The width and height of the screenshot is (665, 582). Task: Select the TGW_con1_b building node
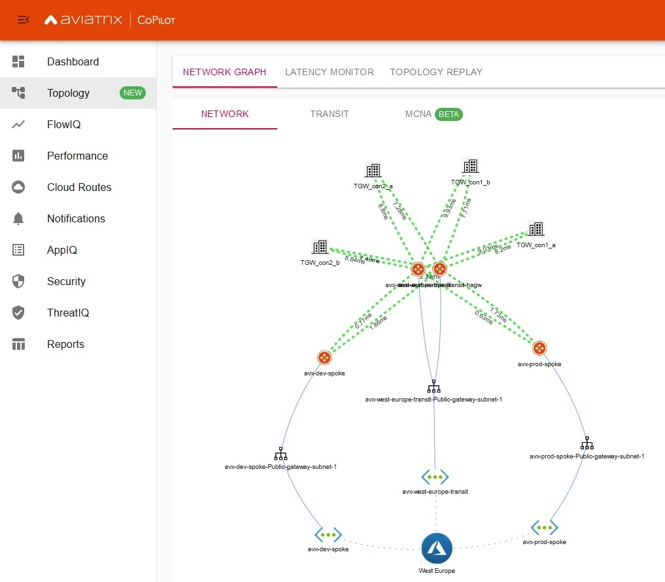point(470,166)
